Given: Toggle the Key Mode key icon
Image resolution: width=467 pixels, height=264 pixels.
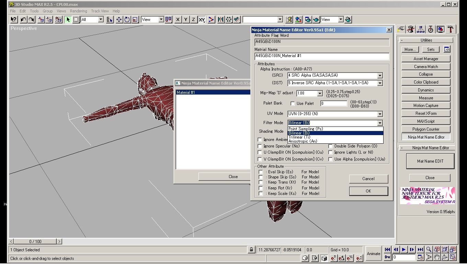Looking at the screenshot, I should tap(387, 257).
